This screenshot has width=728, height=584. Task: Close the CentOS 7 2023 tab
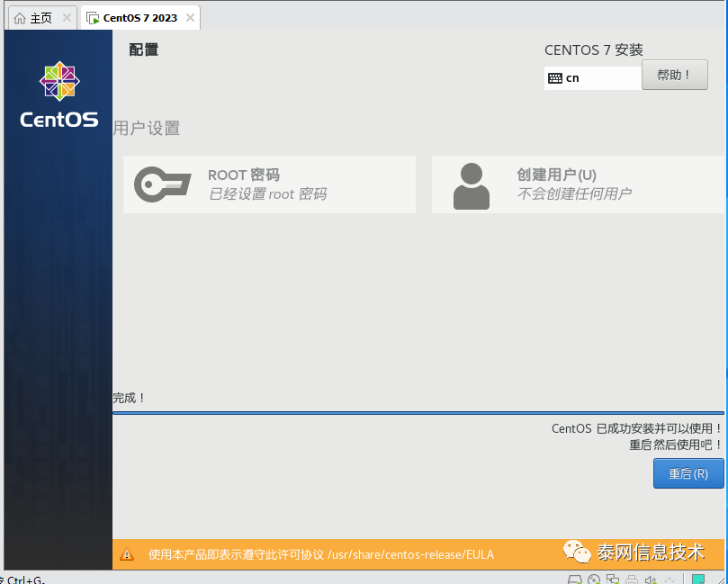(x=190, y=18)
